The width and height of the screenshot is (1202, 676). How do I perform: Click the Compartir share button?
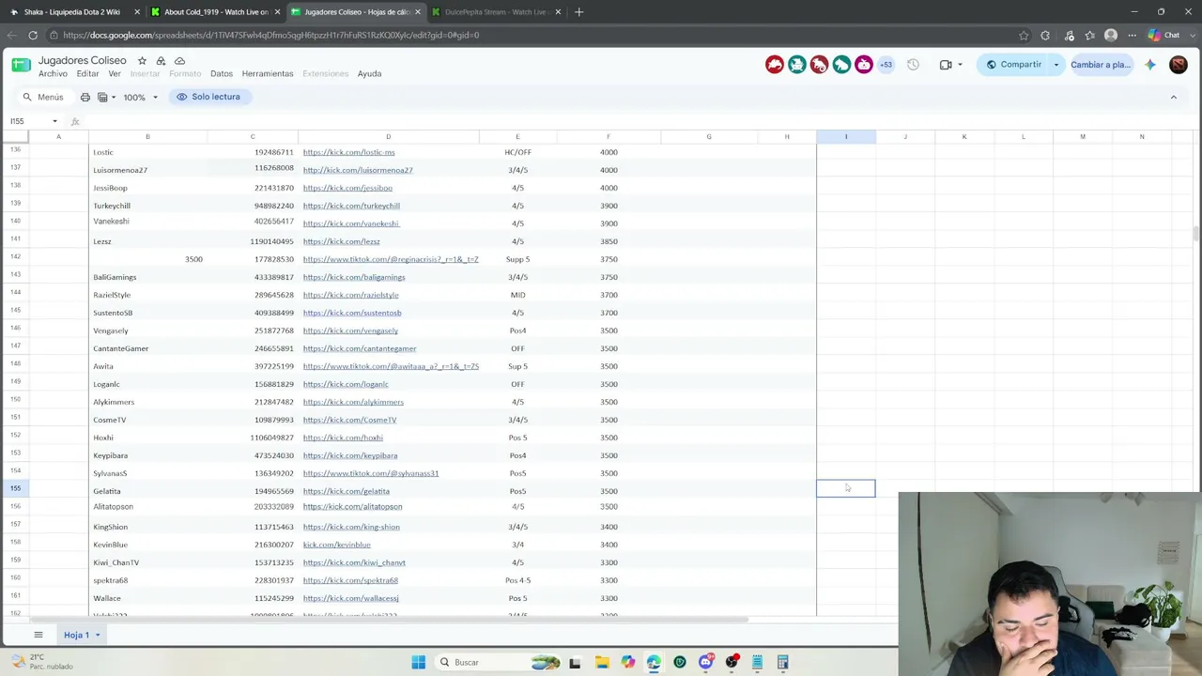click(x=1013, y=65)
